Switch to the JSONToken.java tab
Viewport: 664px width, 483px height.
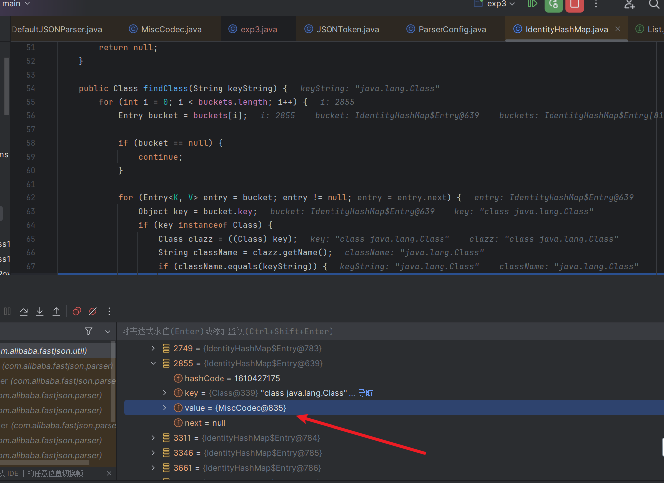341,29
